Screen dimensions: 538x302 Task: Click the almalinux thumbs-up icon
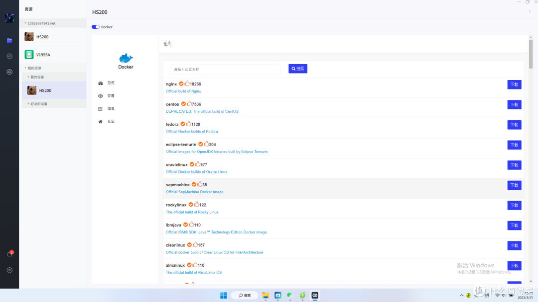tap(195, 265)
